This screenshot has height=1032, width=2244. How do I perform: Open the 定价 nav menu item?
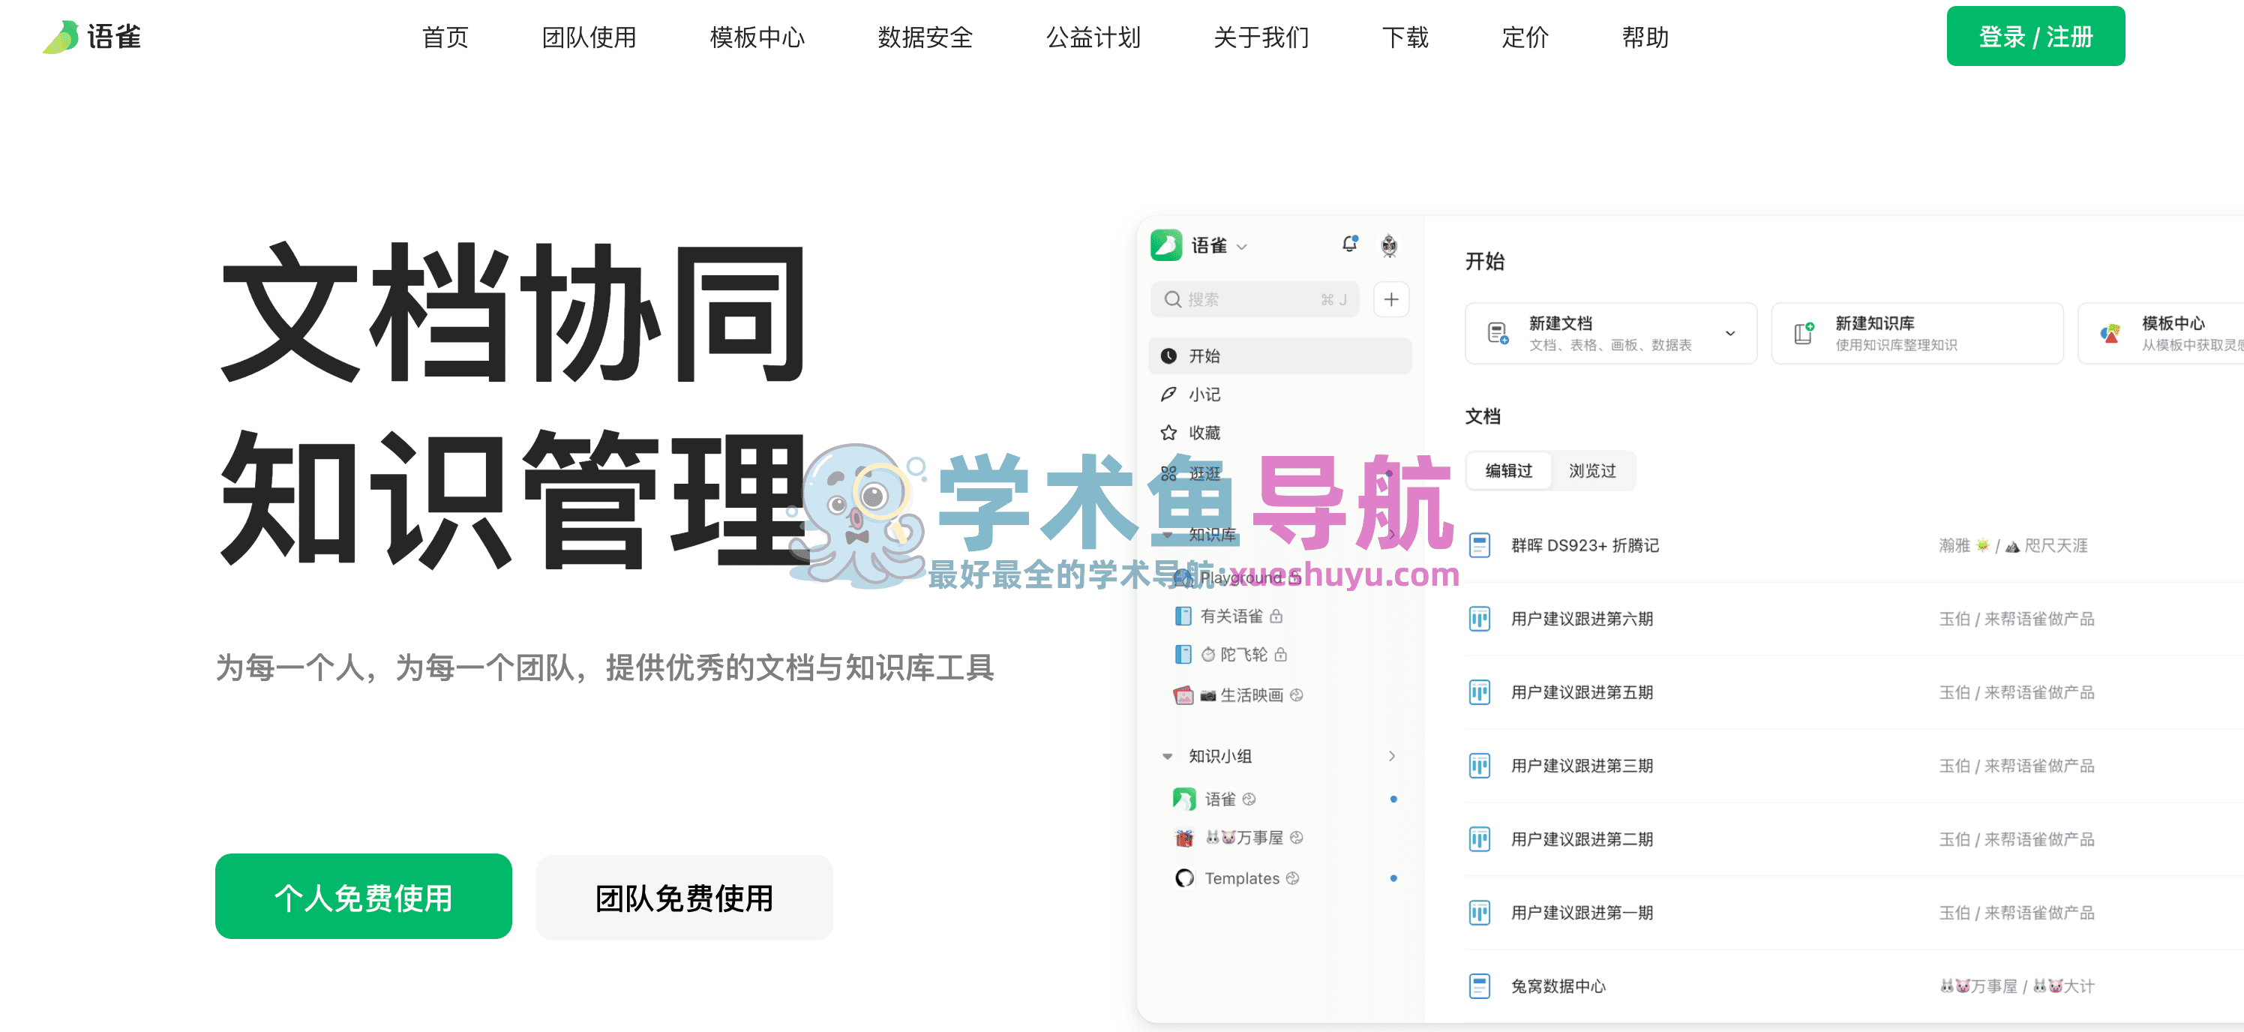[x=1525, y=37]
